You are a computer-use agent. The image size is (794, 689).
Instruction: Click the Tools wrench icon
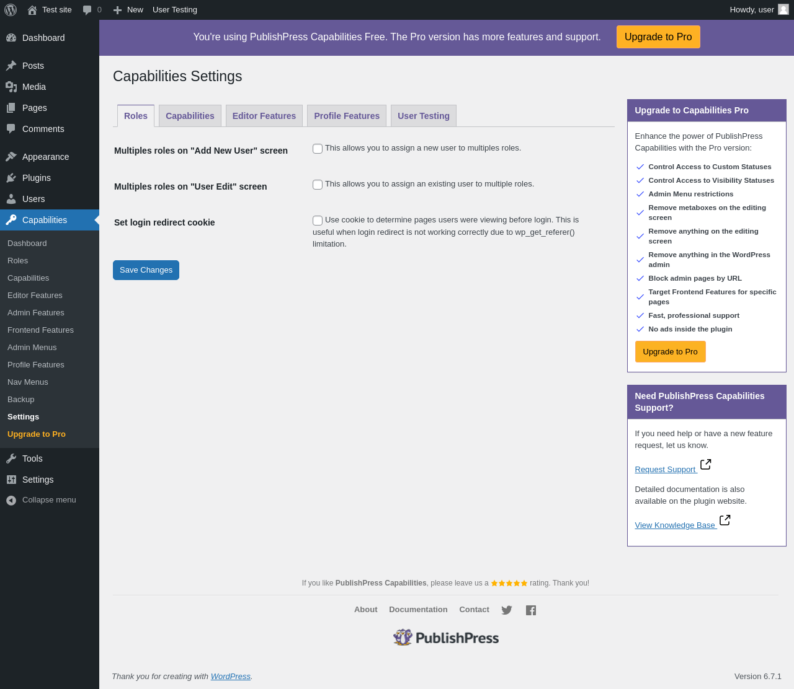click(x=11, y=459)
